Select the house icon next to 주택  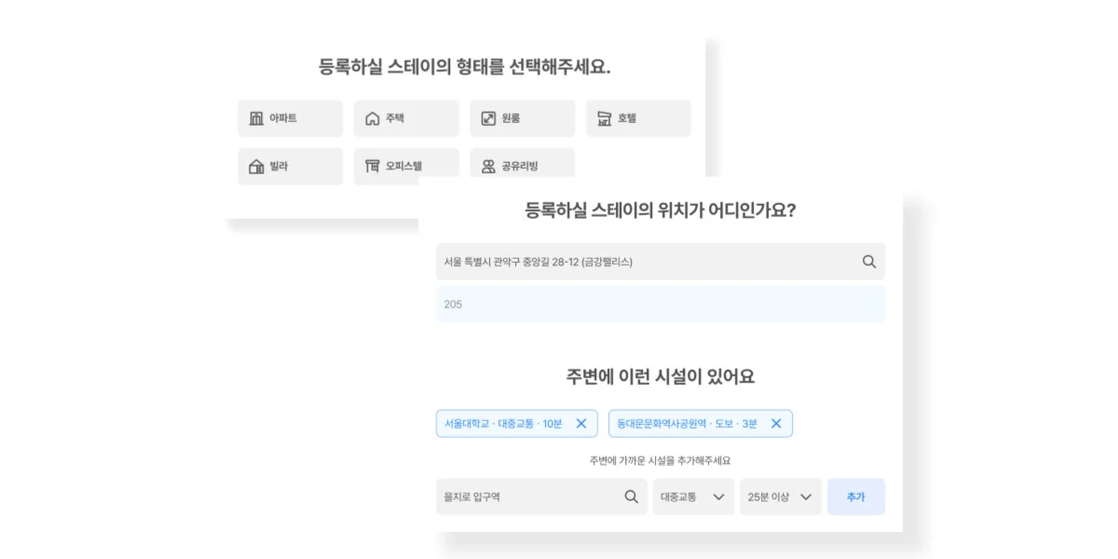373,118
